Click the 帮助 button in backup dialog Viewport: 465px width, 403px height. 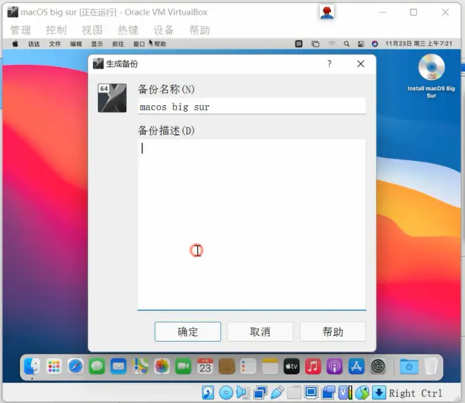point(333,332)
